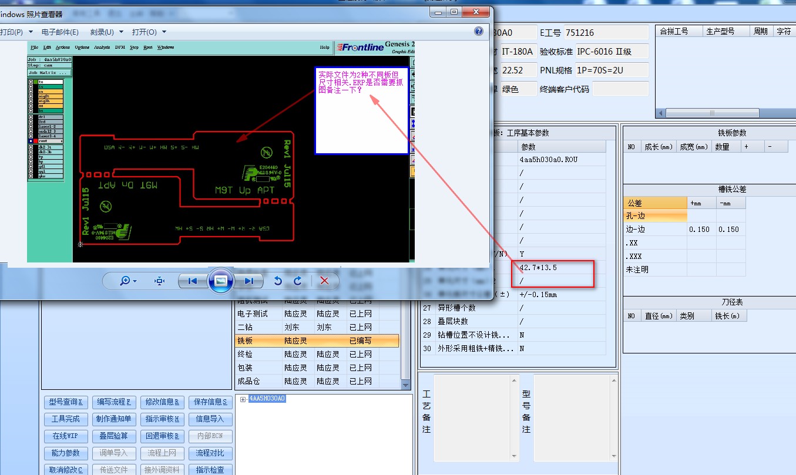Click the 工具完成 button

[65, 419]
